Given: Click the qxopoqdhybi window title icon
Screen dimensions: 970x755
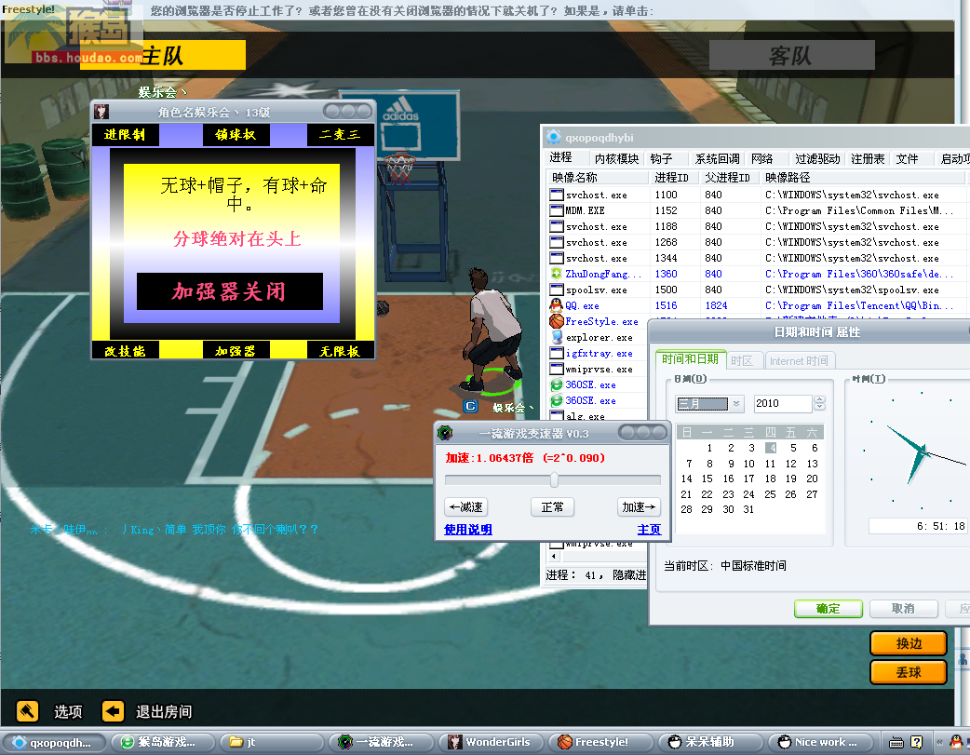Looking at the screenshot, I should [x=554, y=137].
